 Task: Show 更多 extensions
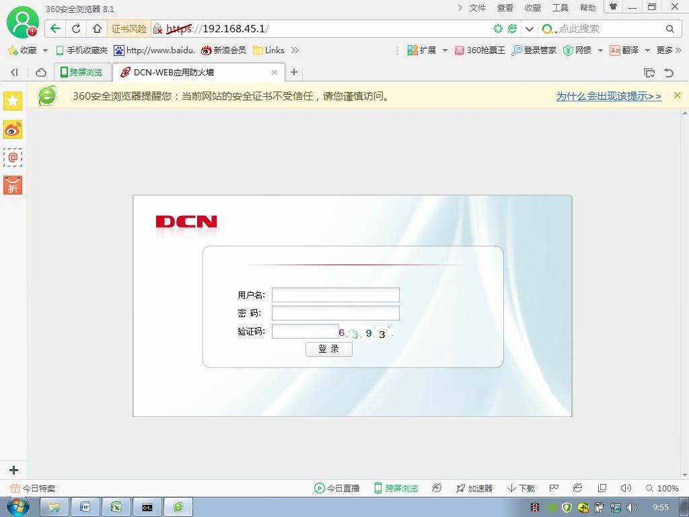tap(669, 50)
